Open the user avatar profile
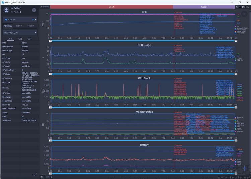 (6, 10)
